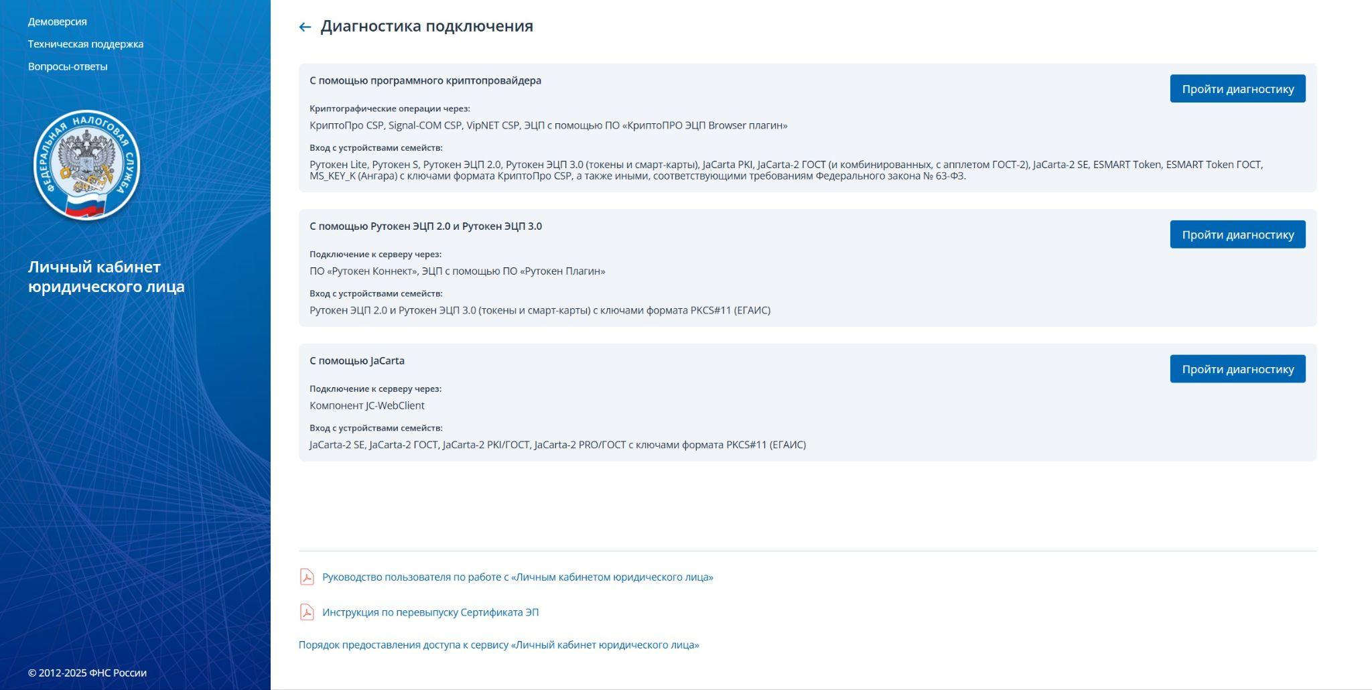Go to Вопросы-ответы in the sidebar

(67, 66)
